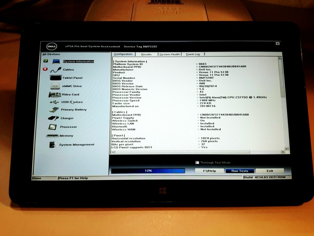Click the 12% progress bar
Screen dimensions: 314x236
(148, 171)
